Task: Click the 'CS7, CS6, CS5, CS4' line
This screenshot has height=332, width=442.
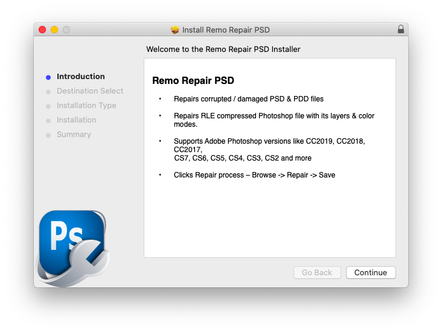Action: (243, 158)
